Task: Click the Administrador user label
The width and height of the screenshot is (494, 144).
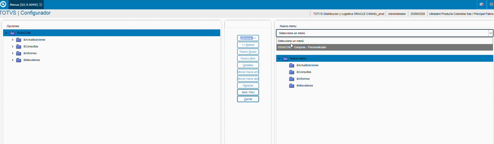Action: pyautogui.click(x=397, y=14)
